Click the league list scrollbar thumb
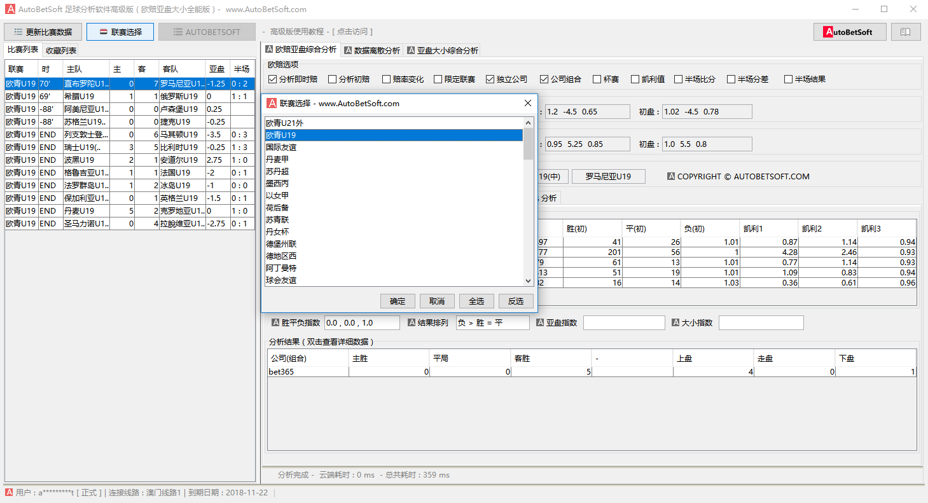 [x=528, y=143]
